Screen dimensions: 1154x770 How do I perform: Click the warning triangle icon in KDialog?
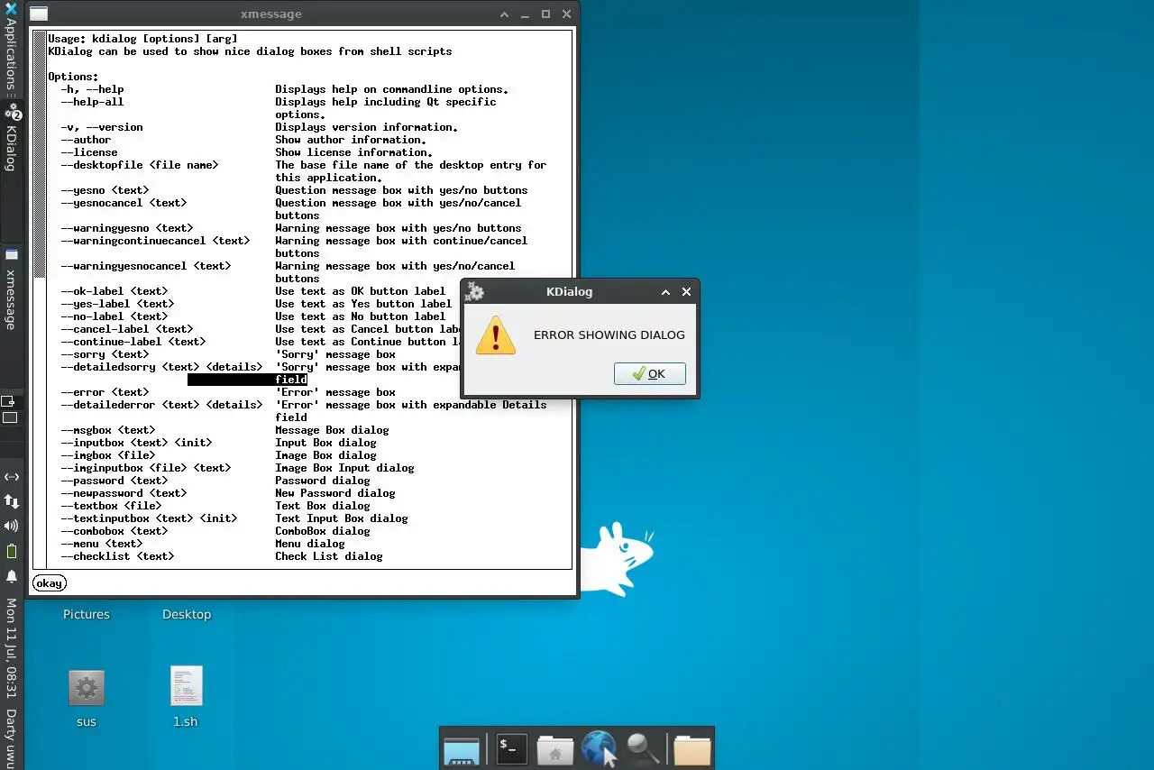[x=495, y=335]
